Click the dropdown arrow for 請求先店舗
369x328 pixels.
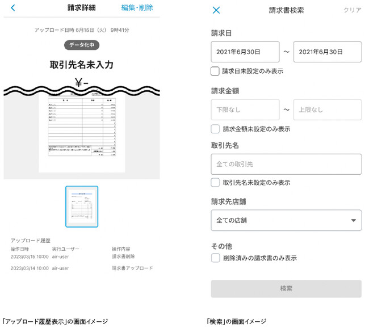353,220
